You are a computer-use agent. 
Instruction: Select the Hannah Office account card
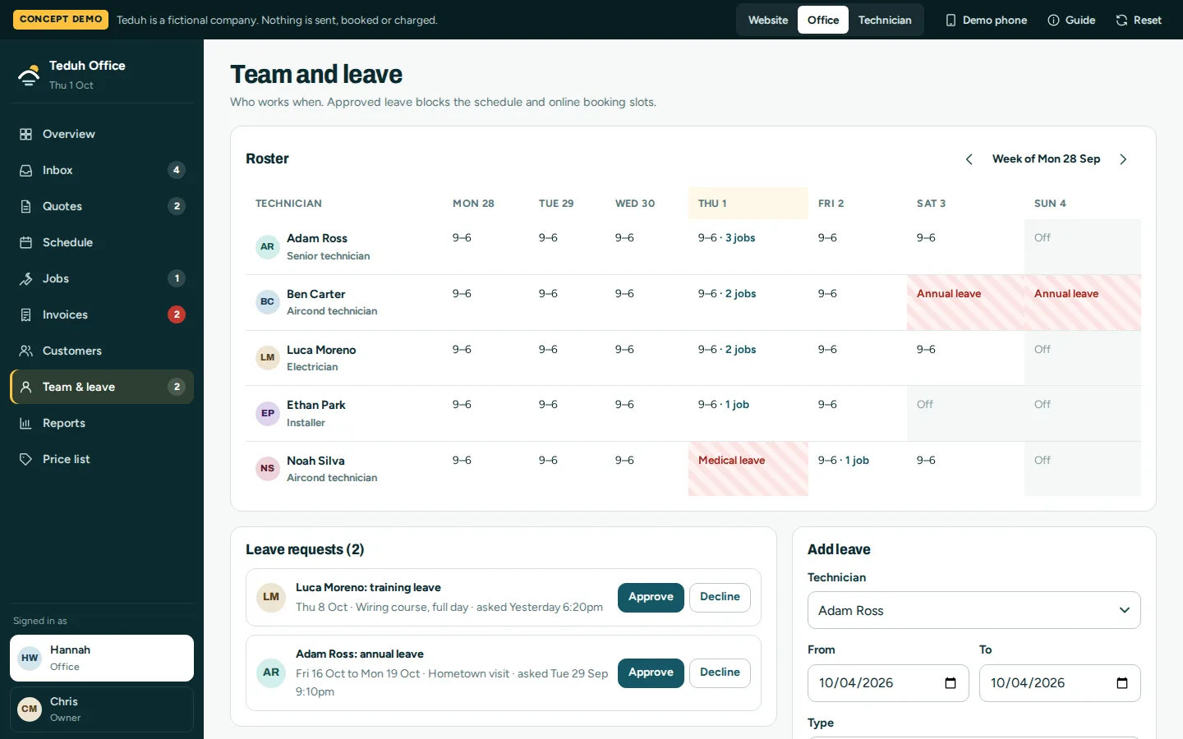click(102, 658)
